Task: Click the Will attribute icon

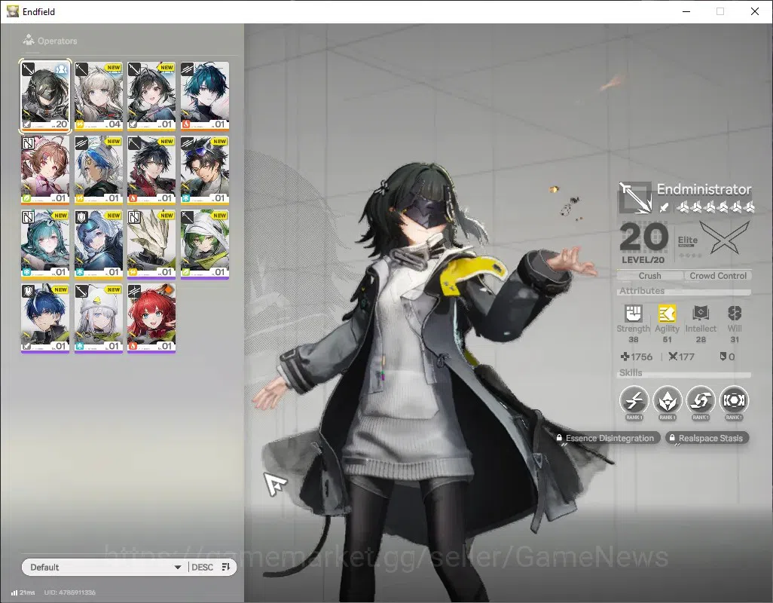Action: coord(735,313)
